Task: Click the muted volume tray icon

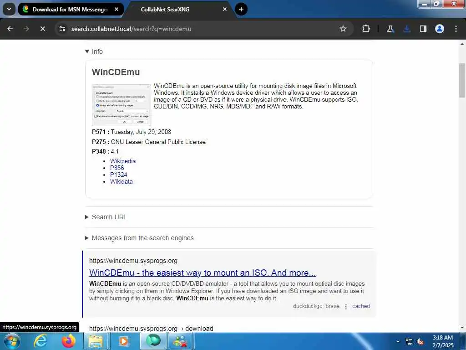Action: [x=420, y=342]
